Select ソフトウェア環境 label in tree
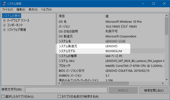This screenshot has width=170, height=100. click(16, 30)
